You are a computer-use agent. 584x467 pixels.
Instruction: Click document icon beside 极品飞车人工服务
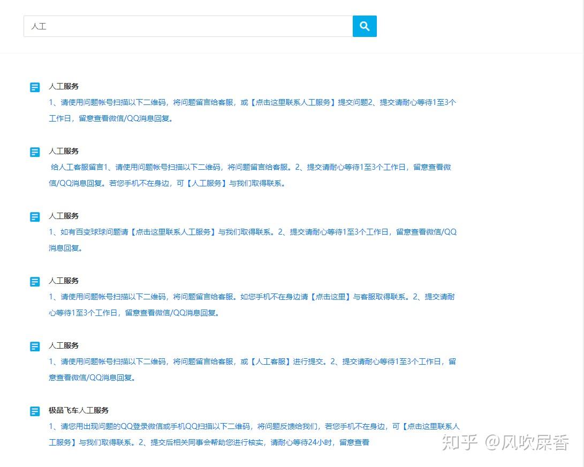[35, 411]
